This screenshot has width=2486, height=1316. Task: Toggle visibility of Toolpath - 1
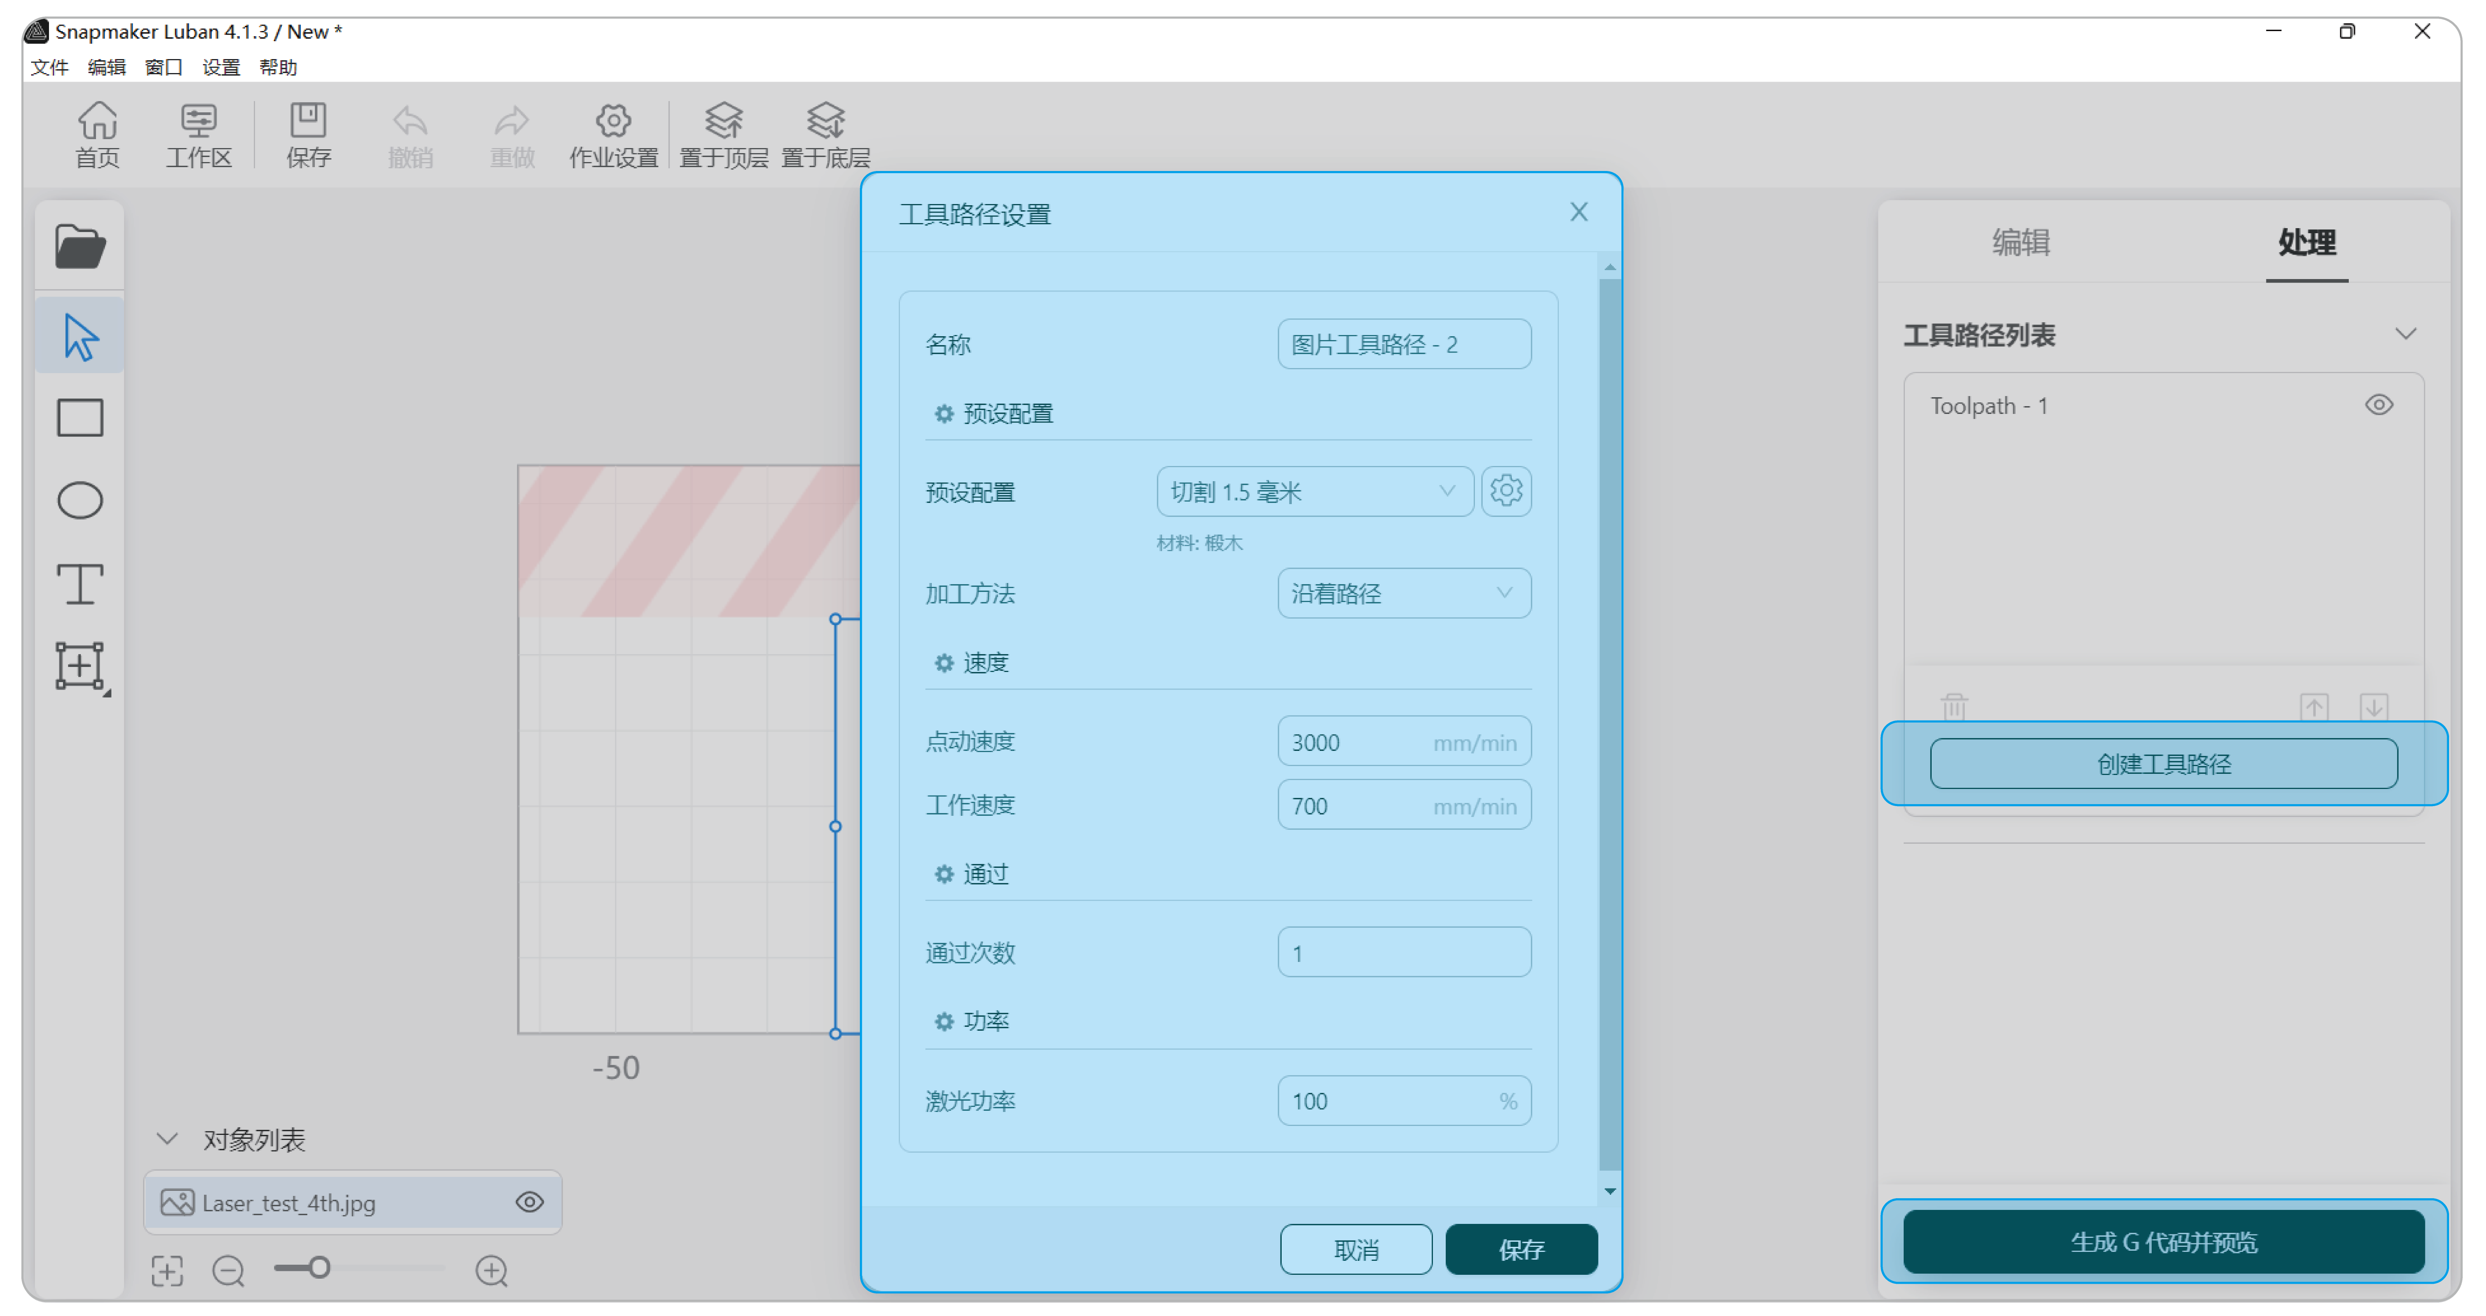[x=2378, y=405]
